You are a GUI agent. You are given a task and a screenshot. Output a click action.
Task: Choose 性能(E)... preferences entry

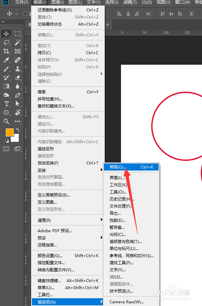131,220
